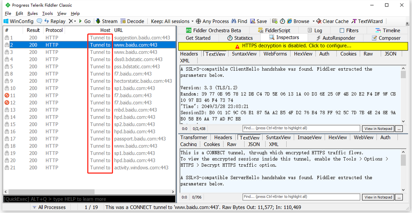
Task: Focus the QuickExec command box
Action: click(89, 199)
